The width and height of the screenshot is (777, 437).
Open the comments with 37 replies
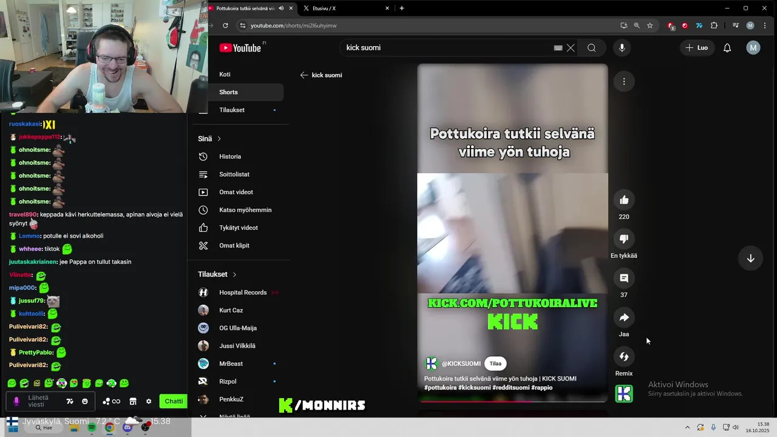[x=624, y=278]
